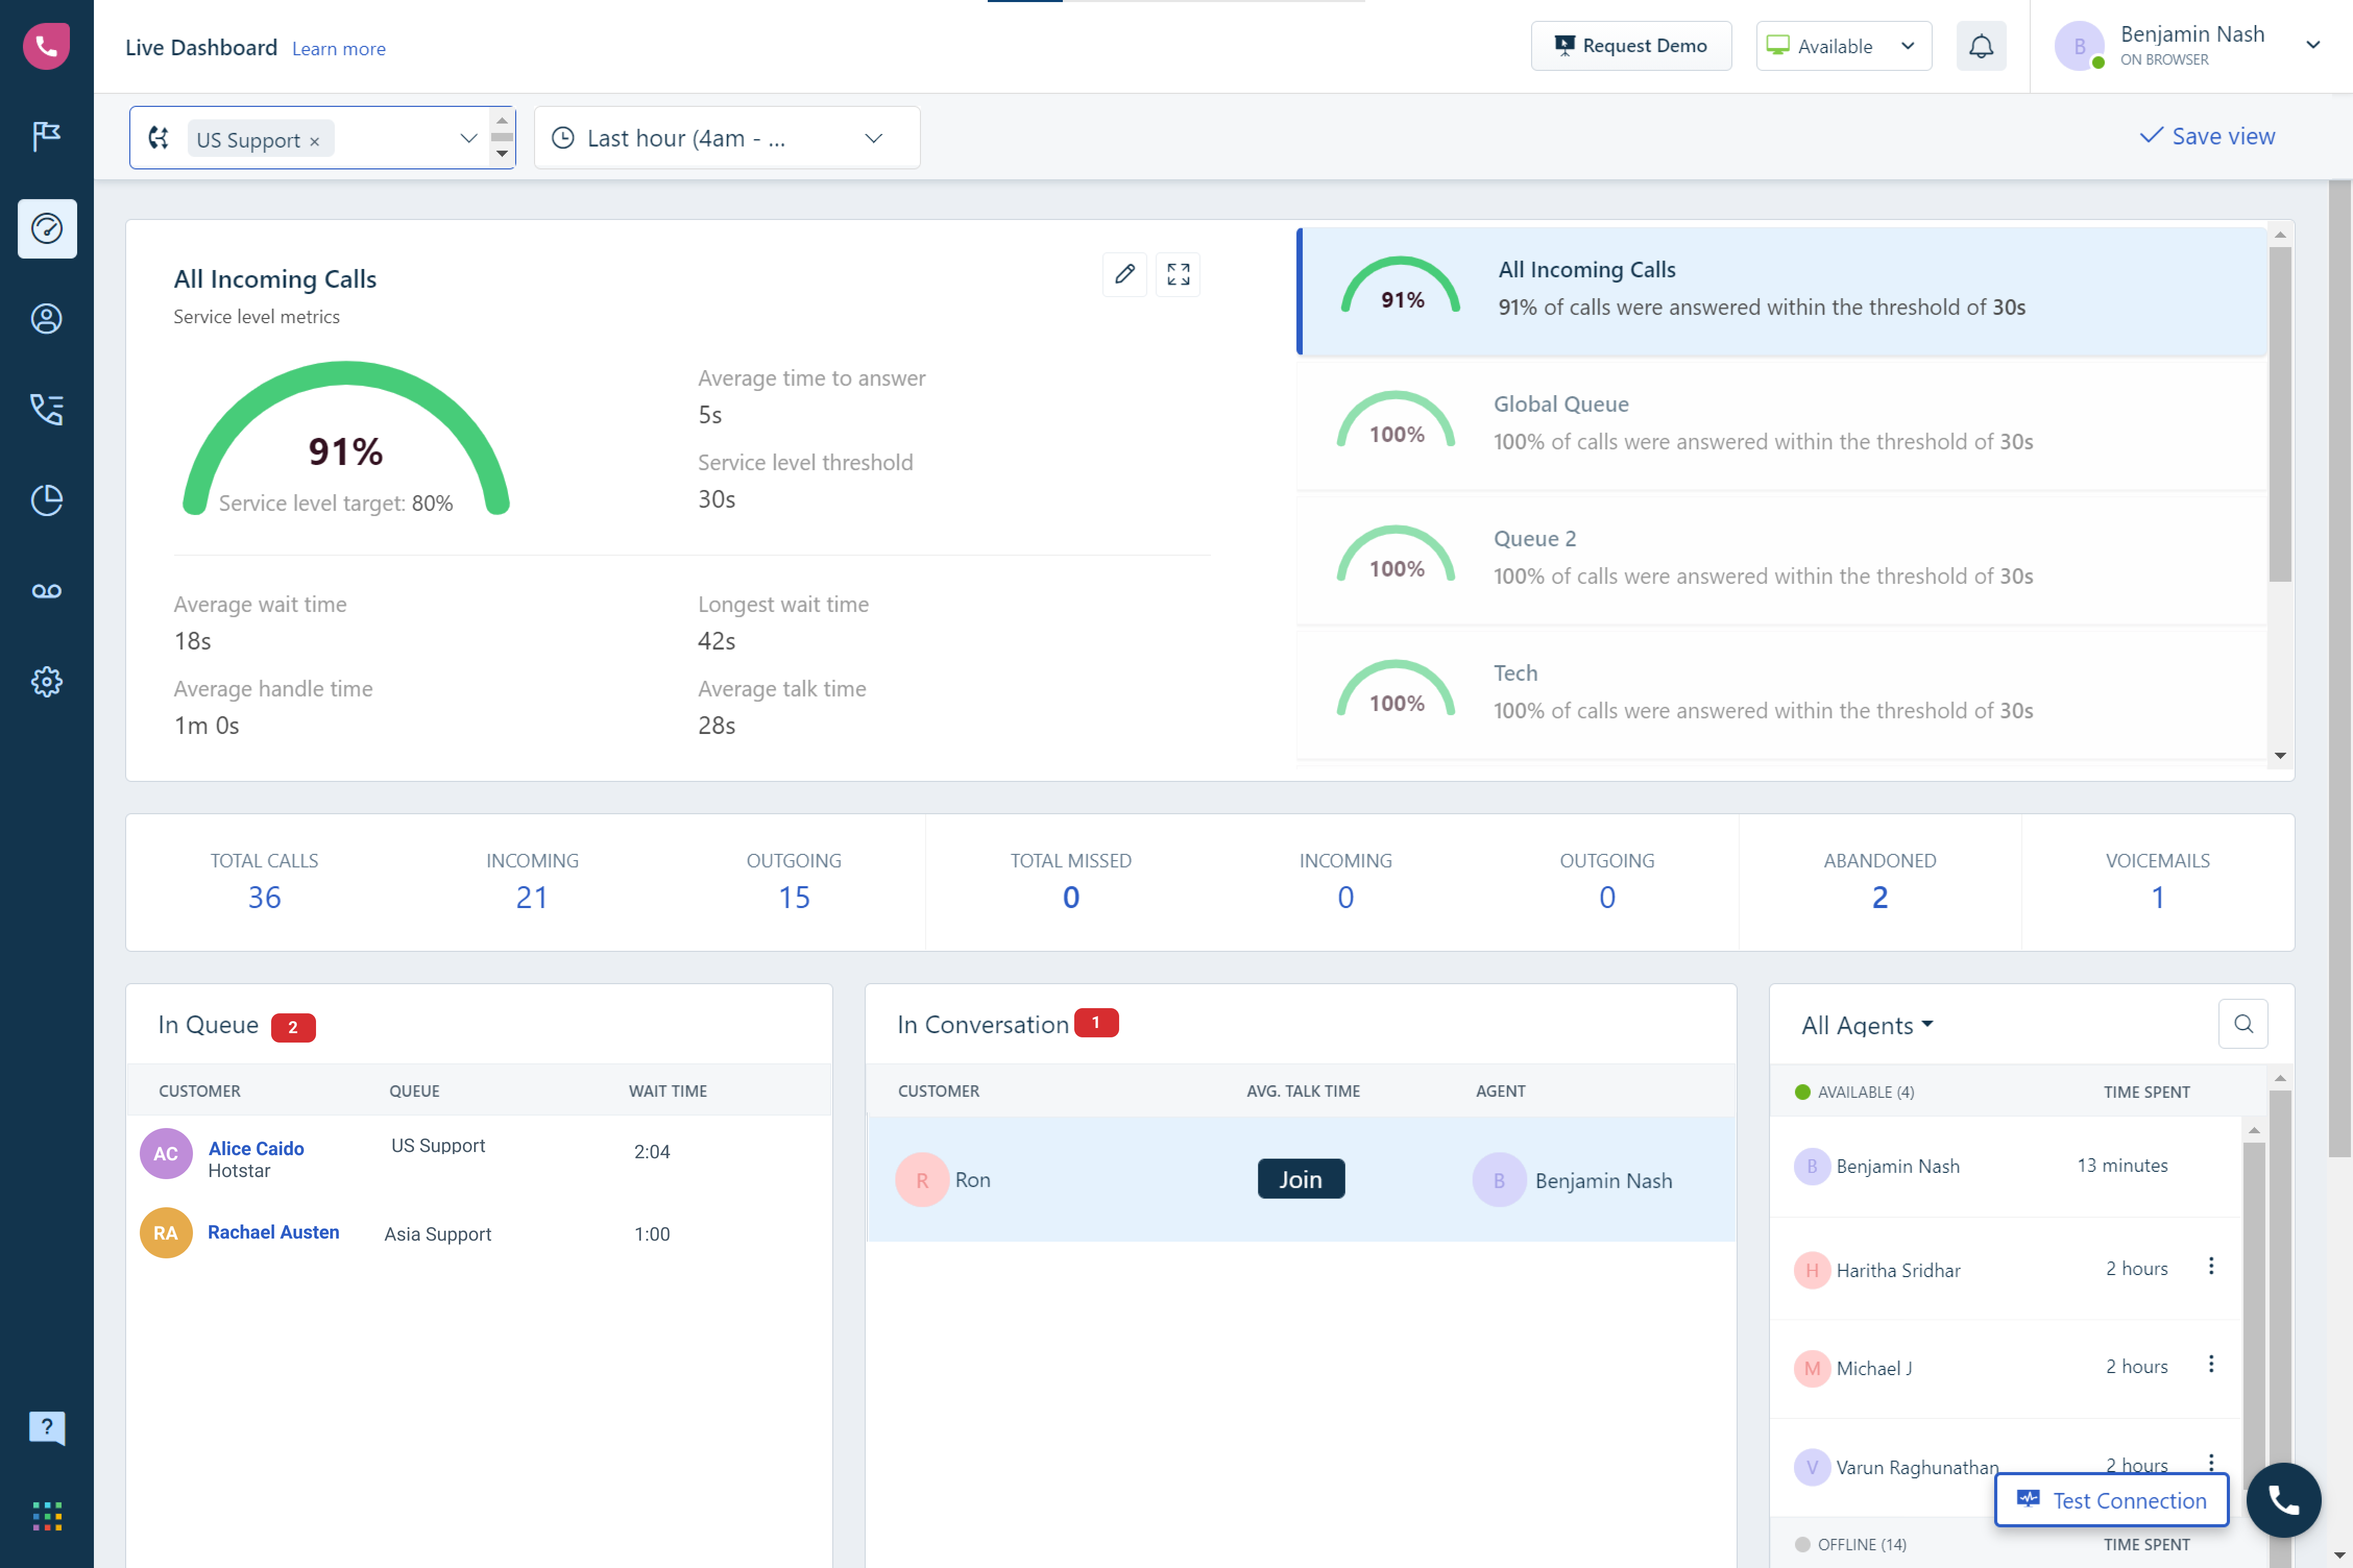This screenshot has width=2353, height=1568.
Task: Open the Contacts panel from the sidebar
Action: [x=47, y=319]
